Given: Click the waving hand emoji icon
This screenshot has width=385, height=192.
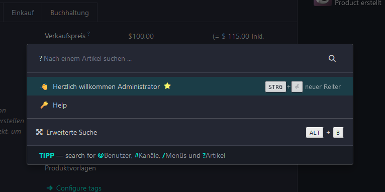Looking at the screenshot, I should point(44,86).
